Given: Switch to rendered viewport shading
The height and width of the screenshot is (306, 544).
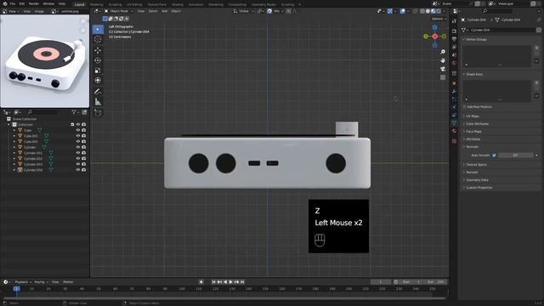Looking at the screenshot, I should click(x=439, y=11).
